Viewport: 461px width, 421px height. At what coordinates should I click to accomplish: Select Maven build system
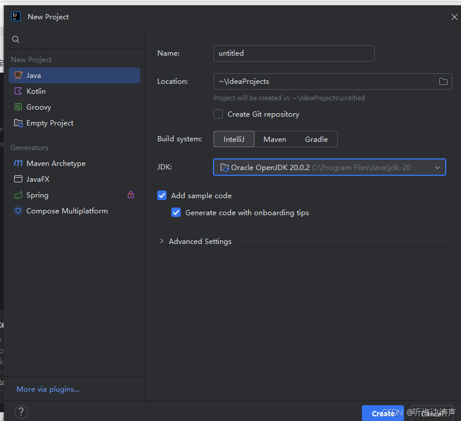coord(274,139)
